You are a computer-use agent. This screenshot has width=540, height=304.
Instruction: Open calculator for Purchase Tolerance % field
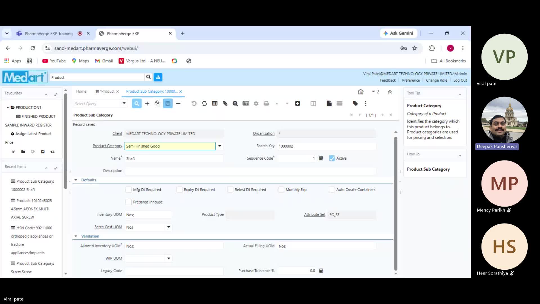pyautogui.click(x=321, y=271)
